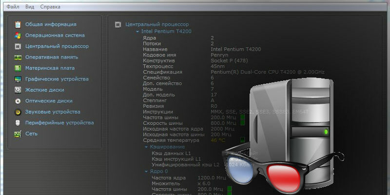The height and width of the screenshot is (195, 390).
Task: Click the Исходная частота шины label
Action: pyautogui.click(x=174, y=135)
